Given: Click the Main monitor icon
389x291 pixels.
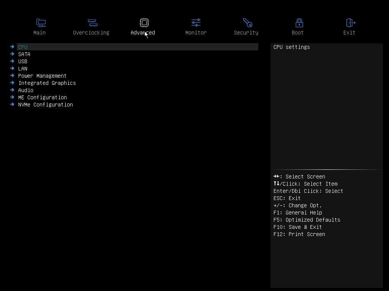Looking at the screenshot, I should [x=41, y=23].
